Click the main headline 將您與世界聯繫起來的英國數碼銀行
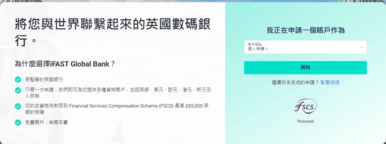The height and width of the screenshot is (144, 386). pos(115,25)
